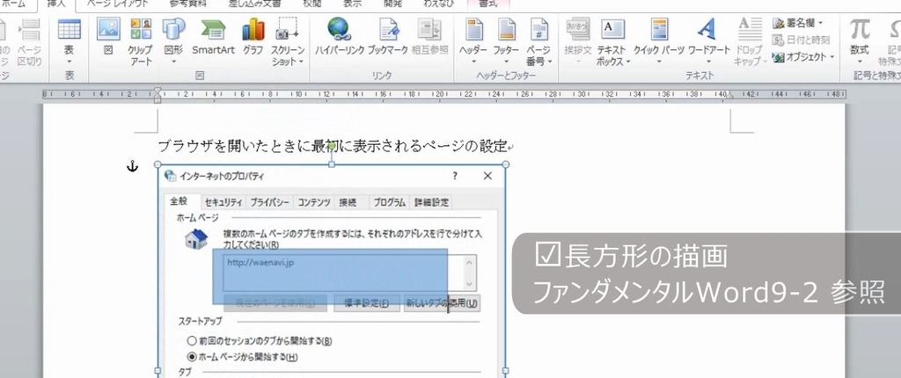Screen dimensions: 901x378
Task: Insert a cross-reference (相互参照)
Action: coord(429,37)
